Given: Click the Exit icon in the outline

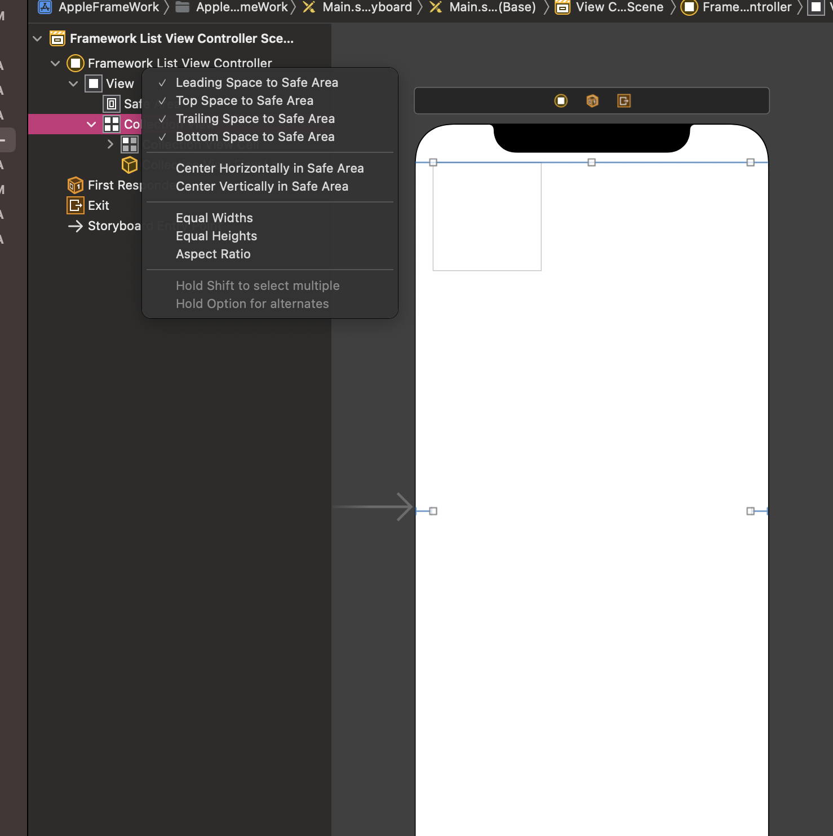Looking at the screenshot, I should [76, 205].
